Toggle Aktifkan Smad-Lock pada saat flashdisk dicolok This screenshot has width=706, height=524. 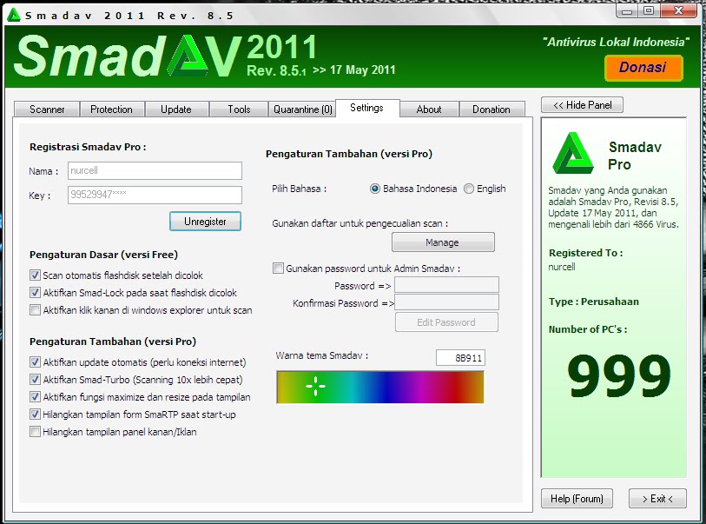tap(35, 292)
